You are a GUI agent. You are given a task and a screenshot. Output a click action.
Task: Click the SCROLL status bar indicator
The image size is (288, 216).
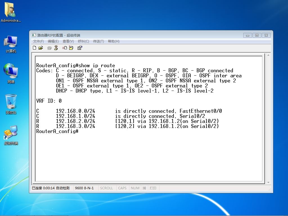click(106, 188)
